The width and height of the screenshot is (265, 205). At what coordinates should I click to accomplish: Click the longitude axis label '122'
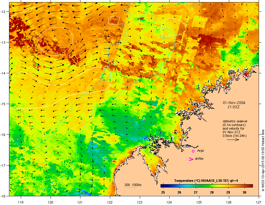[x=110, y=202]
